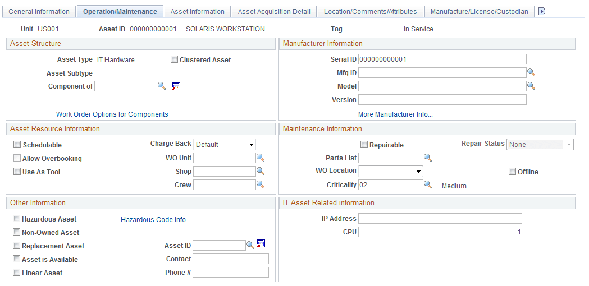Open Location/Comments/Attributes tab
This screenshot has height=286, width=589.
[x=371, y=12]
